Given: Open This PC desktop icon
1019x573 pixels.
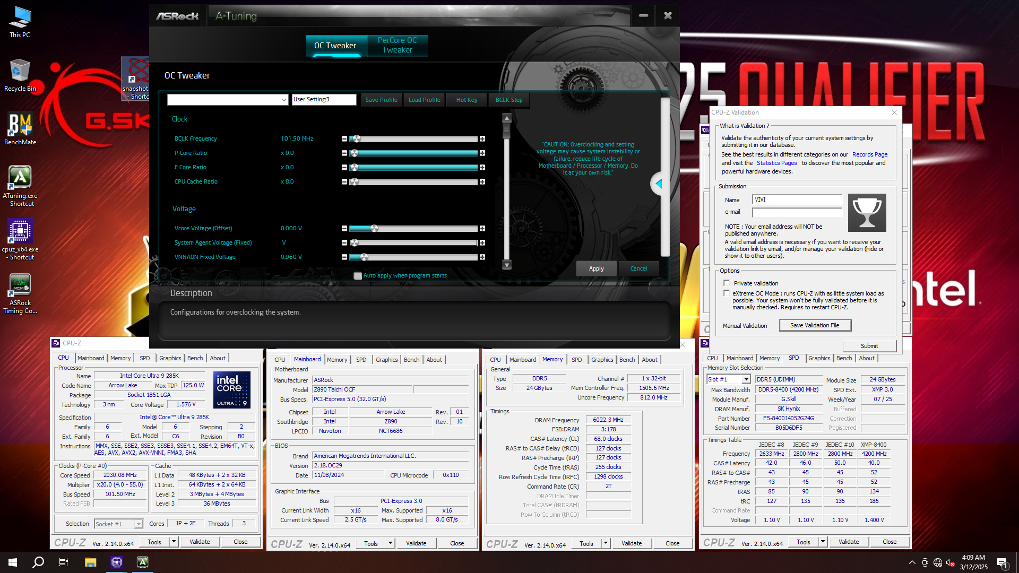Looking at the screenshot, I should pyautogui.click(x=20, y=22).
